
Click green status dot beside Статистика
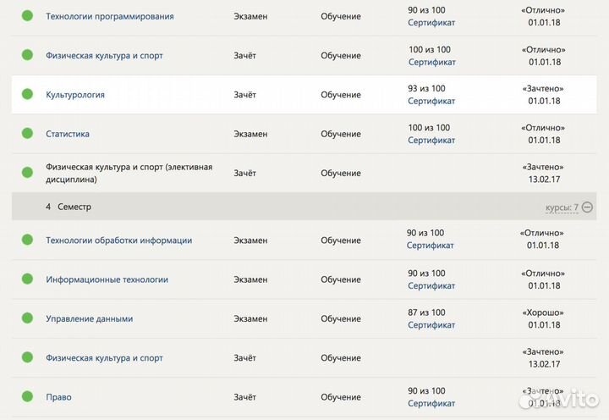pyautogui.click(x=27, y=134)
